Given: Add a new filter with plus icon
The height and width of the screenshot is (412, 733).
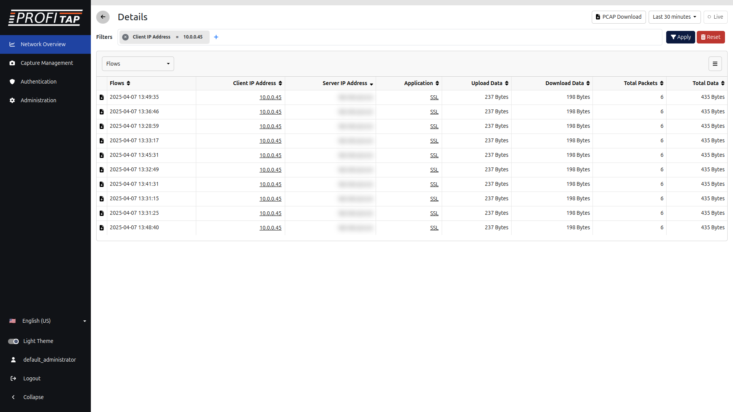Looking at the screenshot, I should pyautogui.click(x=216, y=37).
